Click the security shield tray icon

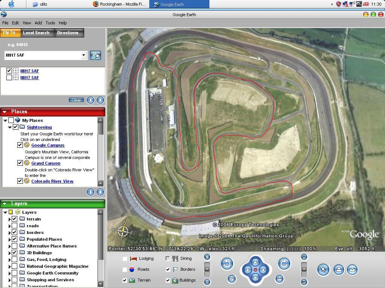tap(339, 4)
